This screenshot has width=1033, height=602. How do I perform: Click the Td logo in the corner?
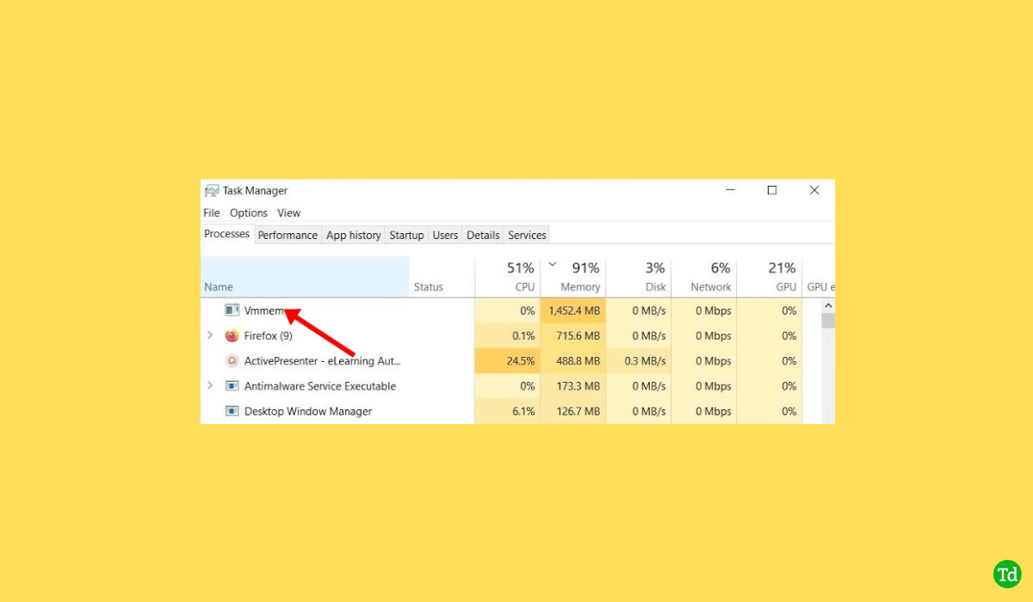point(1006,574)
